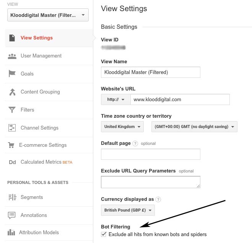Click the Content Grouping icon
Image resolution: width=252 pixels, height=243 pixels.
click(12, 92)
